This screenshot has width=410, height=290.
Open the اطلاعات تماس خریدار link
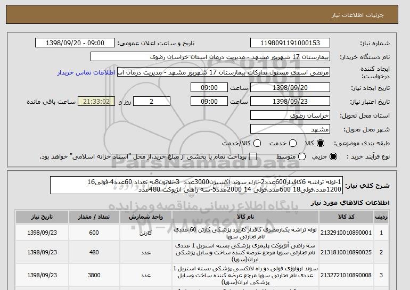tap(86, 72)
